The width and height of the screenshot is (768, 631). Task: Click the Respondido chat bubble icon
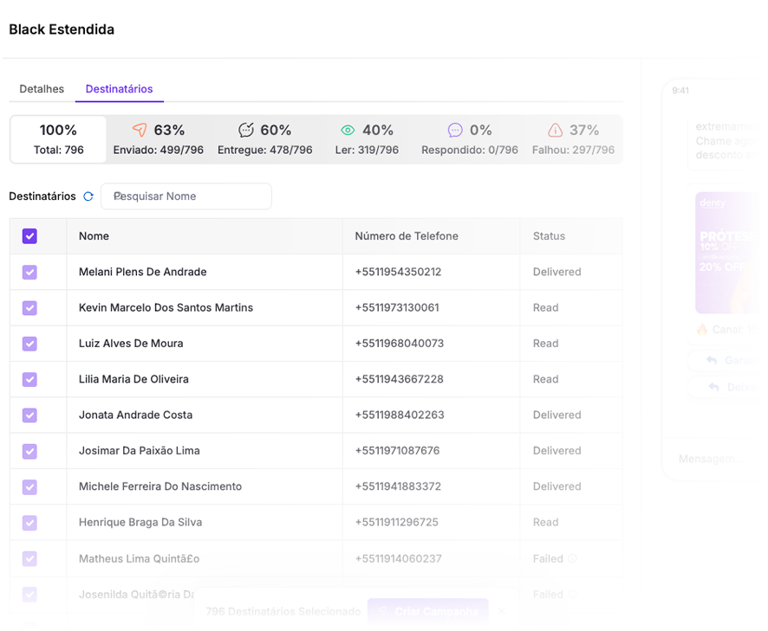(x=455, y=130)
